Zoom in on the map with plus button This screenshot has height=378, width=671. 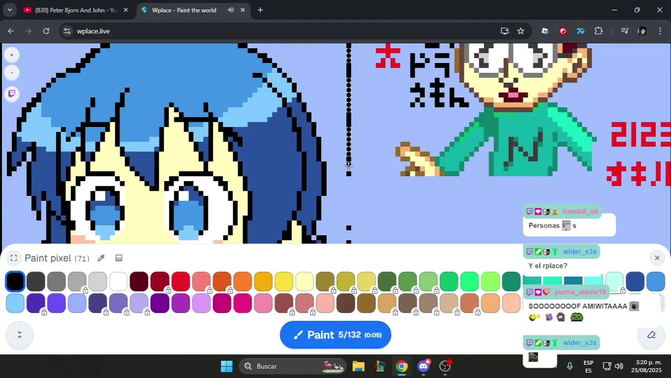12,55
